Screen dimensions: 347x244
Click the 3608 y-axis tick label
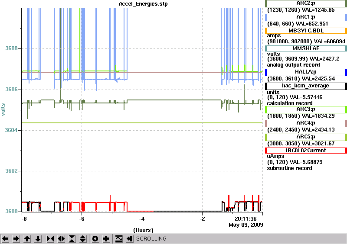coord(11,48)
